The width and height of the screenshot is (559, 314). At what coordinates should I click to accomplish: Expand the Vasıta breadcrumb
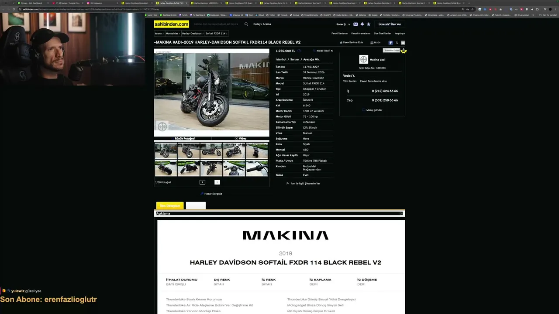tap(159, 34)
